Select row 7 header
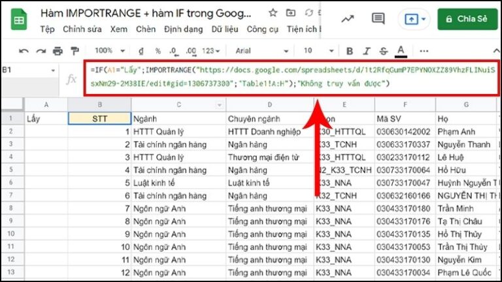 tap(11, 195)
